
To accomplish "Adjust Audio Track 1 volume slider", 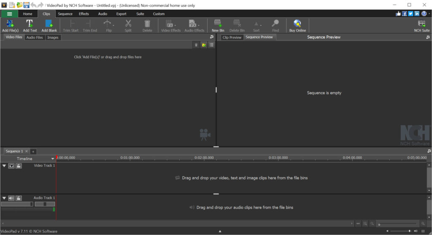I will 17,204.
